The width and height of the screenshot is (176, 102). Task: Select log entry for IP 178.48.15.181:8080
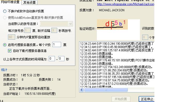click(x=117, y=60)
